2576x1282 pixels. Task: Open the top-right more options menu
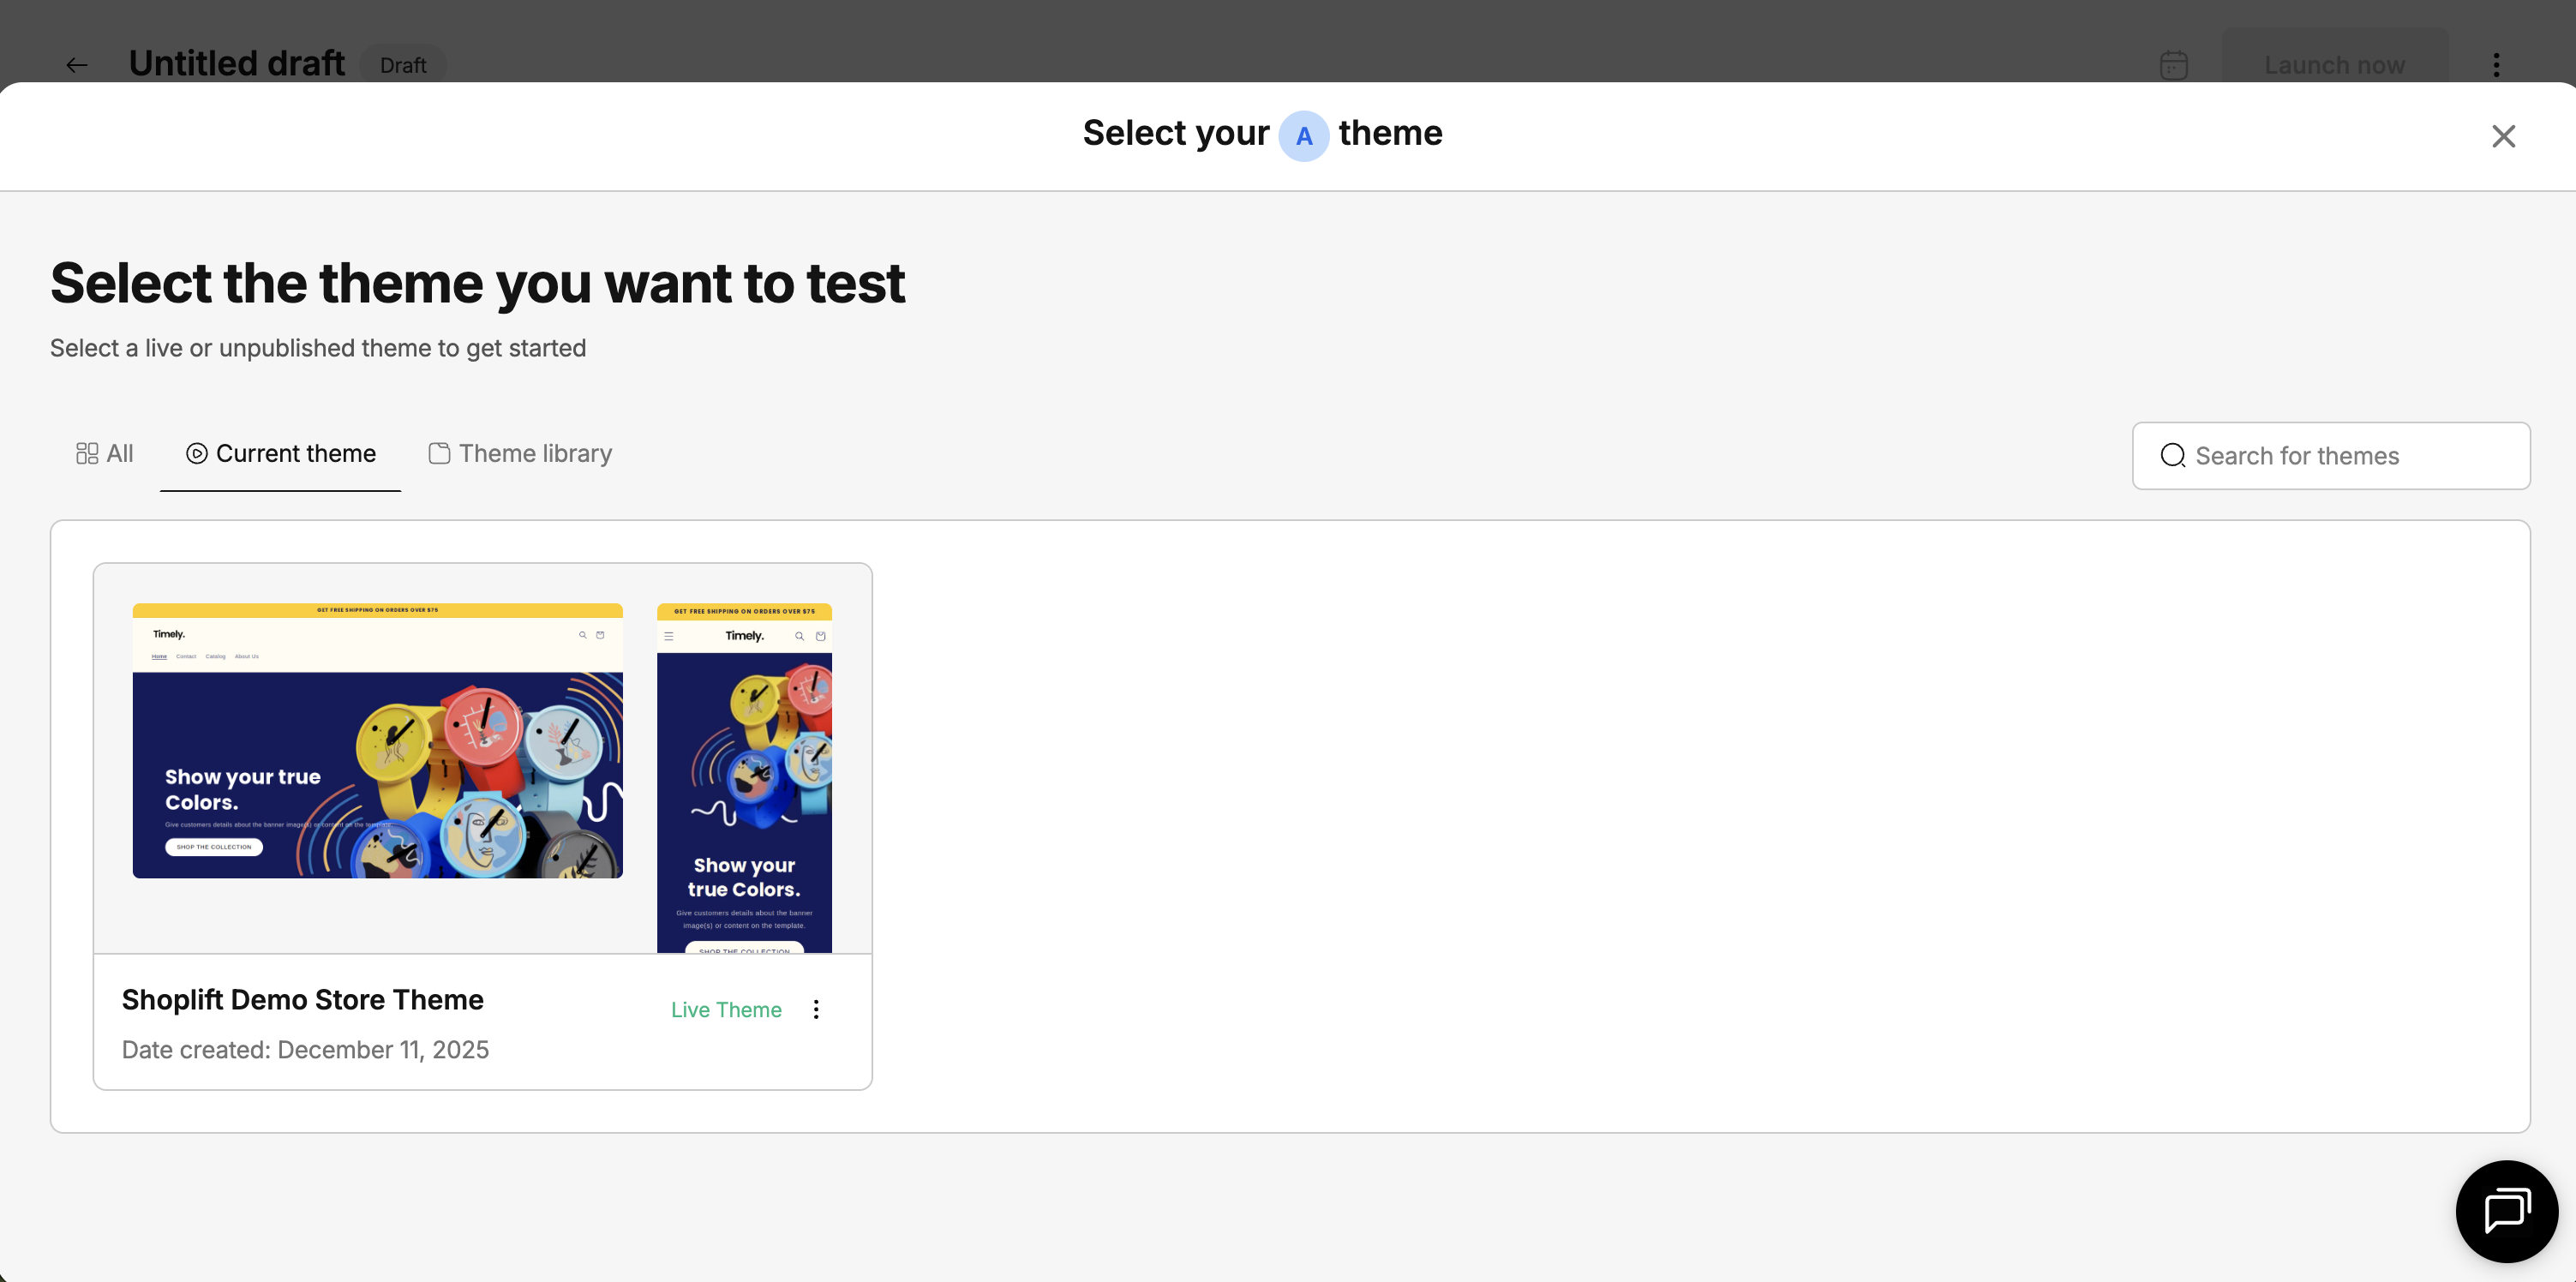(x=2496, y=65)
